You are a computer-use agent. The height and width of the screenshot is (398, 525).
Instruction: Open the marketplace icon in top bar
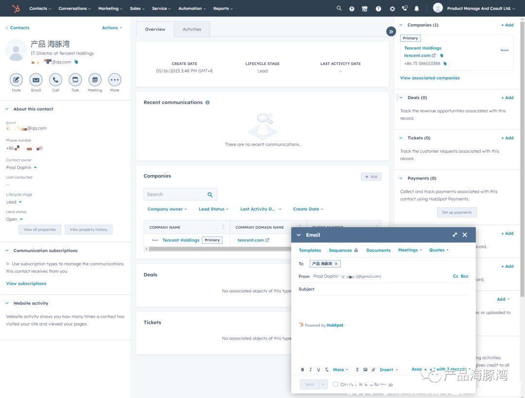365,9
